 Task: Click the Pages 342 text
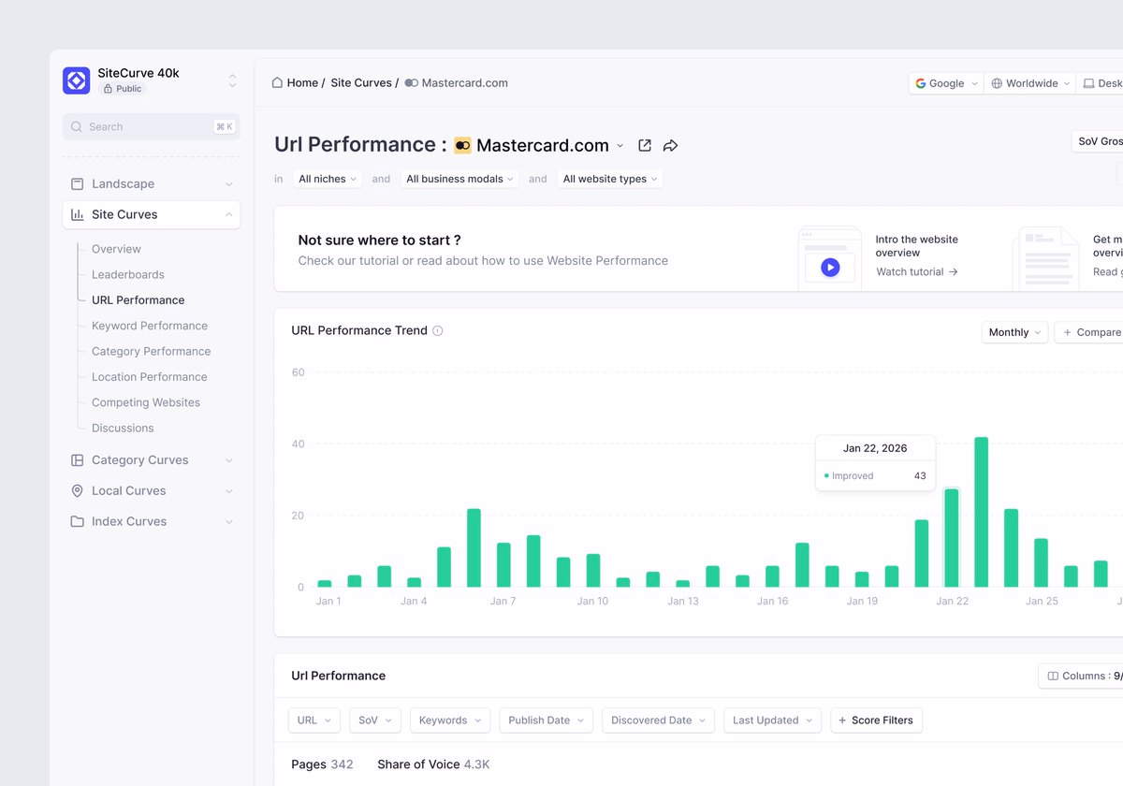point(322,764)
